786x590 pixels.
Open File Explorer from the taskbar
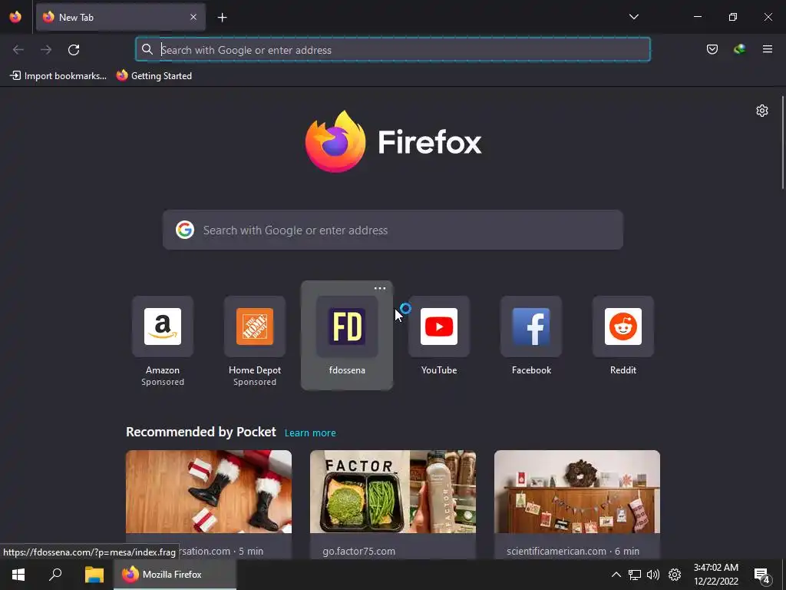(x=94, y=575)
